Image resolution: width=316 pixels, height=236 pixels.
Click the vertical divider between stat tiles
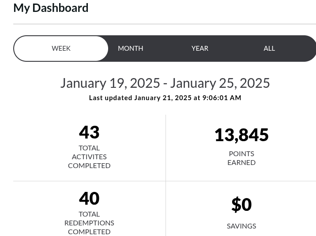click(166, 148)
